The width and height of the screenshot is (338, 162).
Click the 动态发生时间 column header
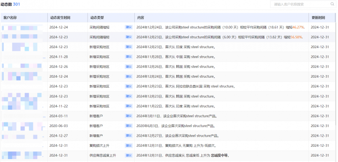coord(68,18)
